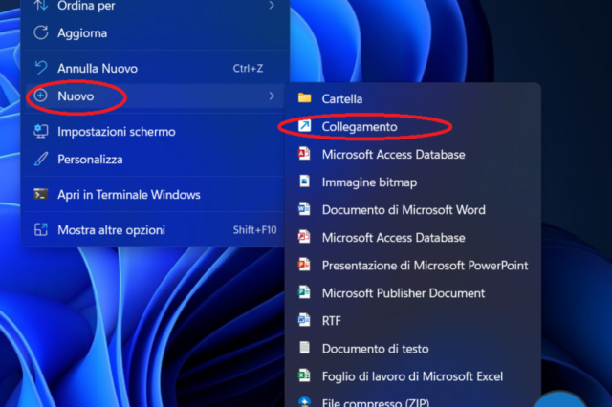
Task: Click the Apri in Terminale Windows icon
Action: click(41, 194)
